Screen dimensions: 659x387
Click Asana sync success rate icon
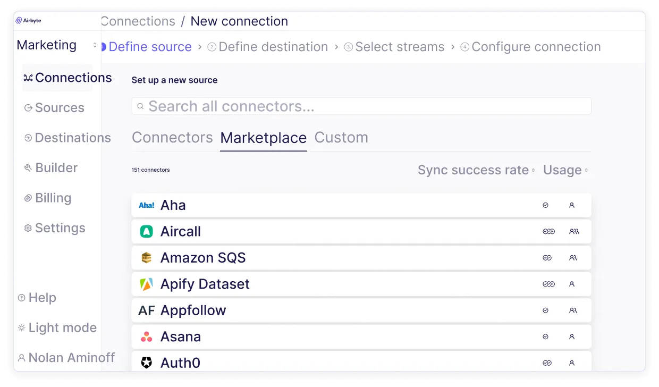click(x=545, y=337)
